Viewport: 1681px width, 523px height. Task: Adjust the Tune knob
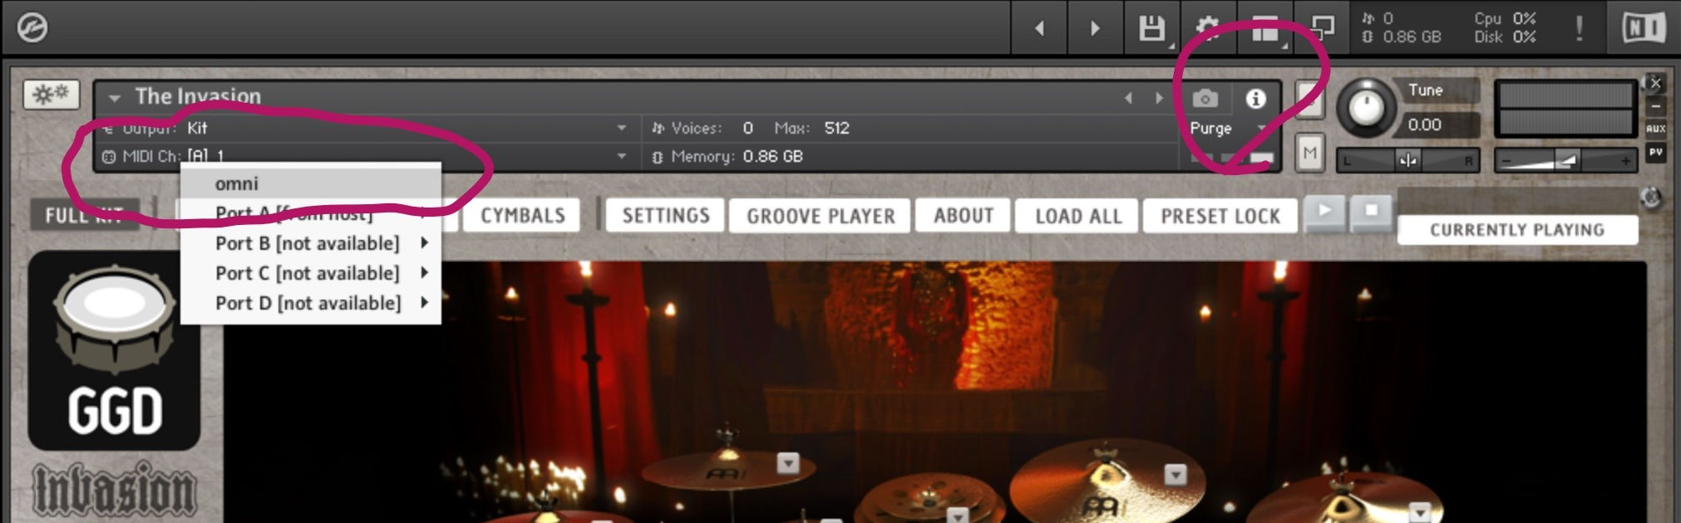pyautogui.click(x=1365, y=106)
